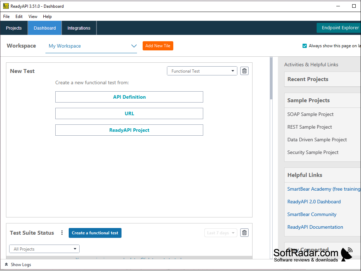Click the Sample Projects heading

pyautogui.click(x=309, y=100)
